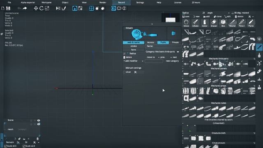Click the save brush button
The height and width of the screenshot is (148, 263).
[186, 16]
